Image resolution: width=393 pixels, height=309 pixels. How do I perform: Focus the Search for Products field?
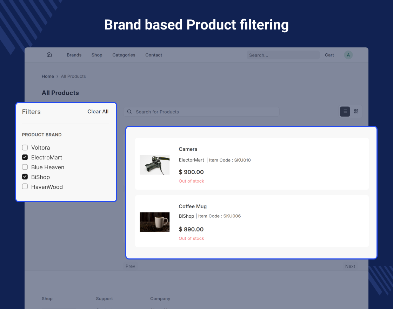tap(201, 112)
